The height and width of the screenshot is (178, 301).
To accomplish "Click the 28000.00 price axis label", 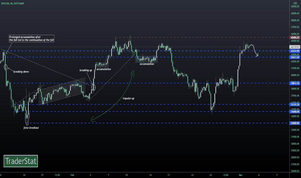I will coord(295,157).
